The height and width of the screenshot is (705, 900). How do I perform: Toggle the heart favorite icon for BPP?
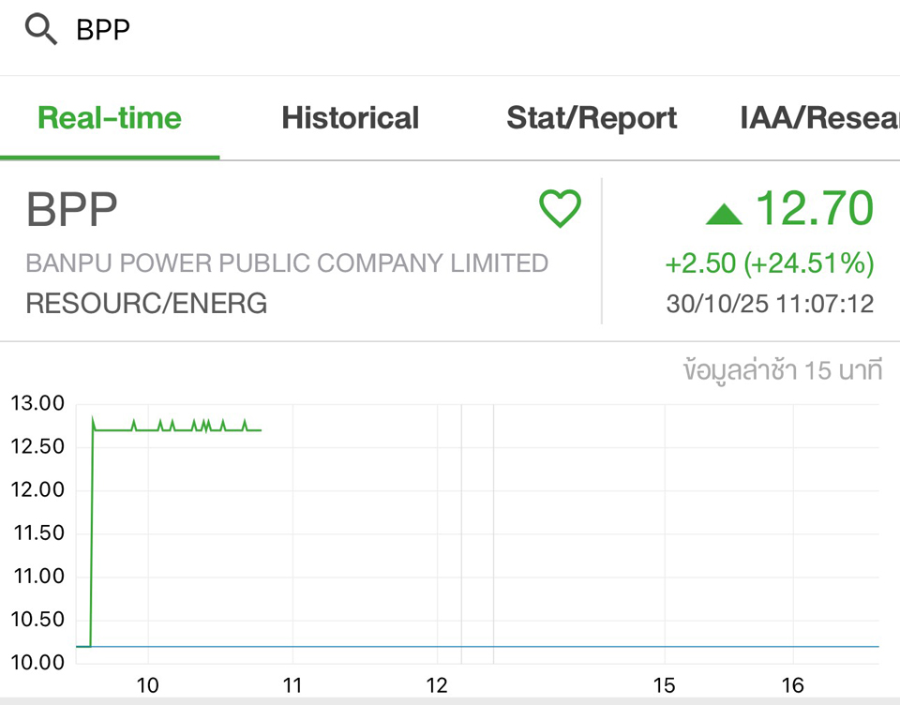(x=560, y=208)
